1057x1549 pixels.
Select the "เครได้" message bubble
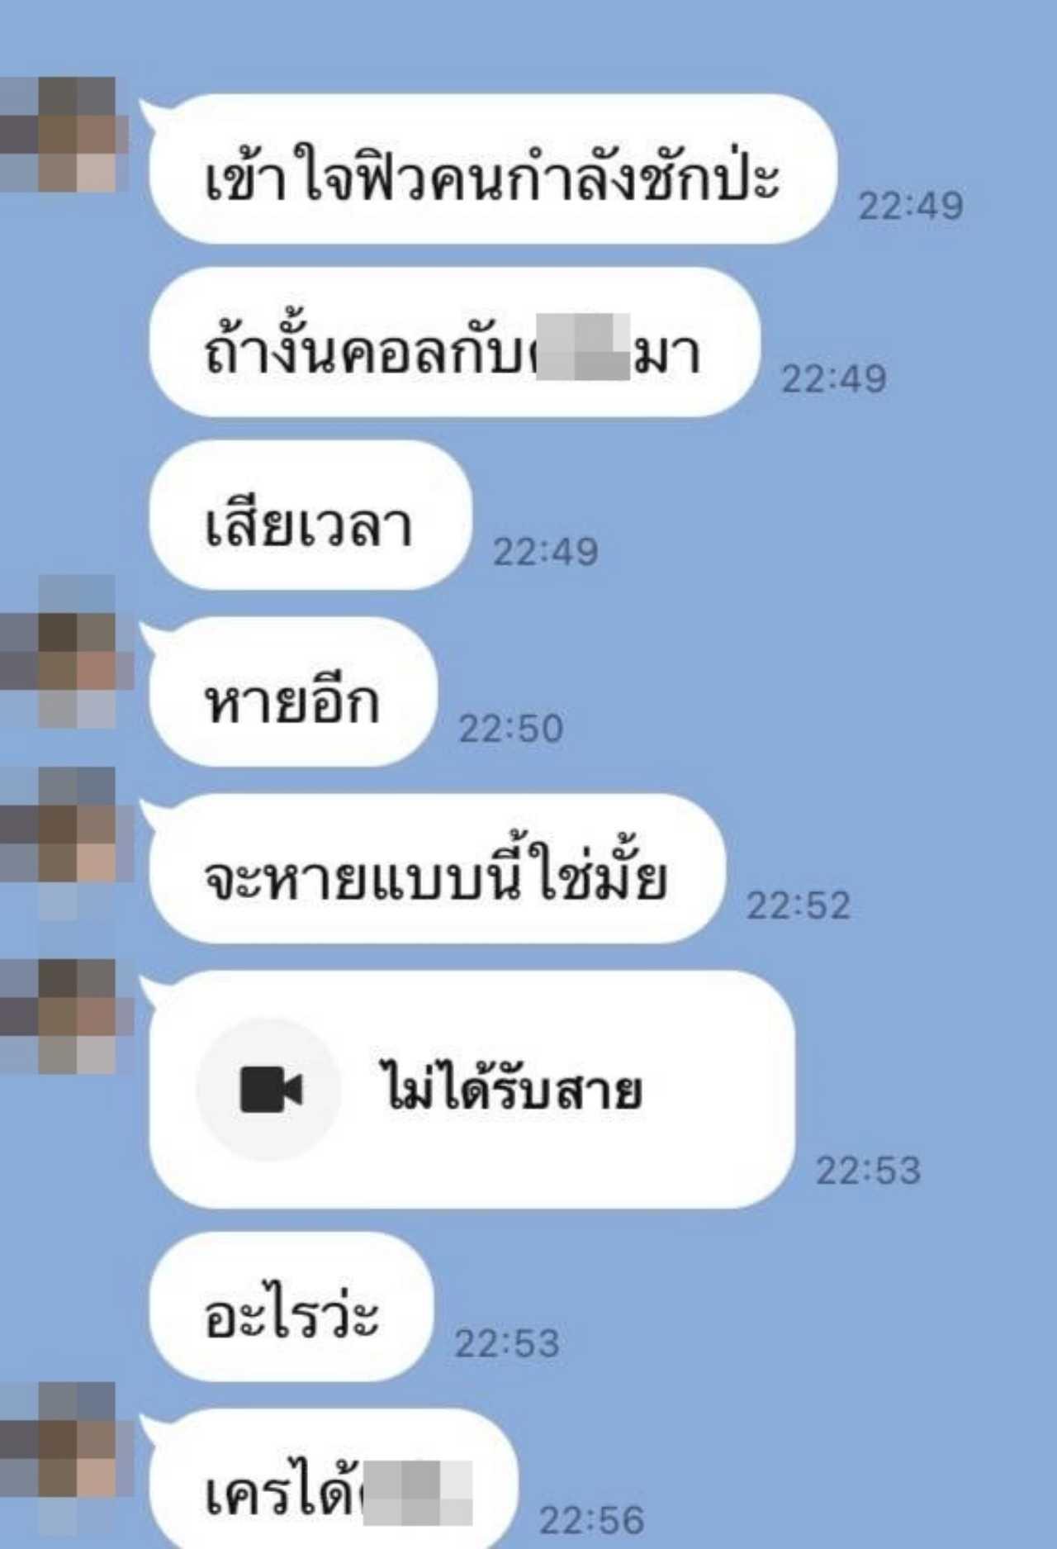point(333,1479)
